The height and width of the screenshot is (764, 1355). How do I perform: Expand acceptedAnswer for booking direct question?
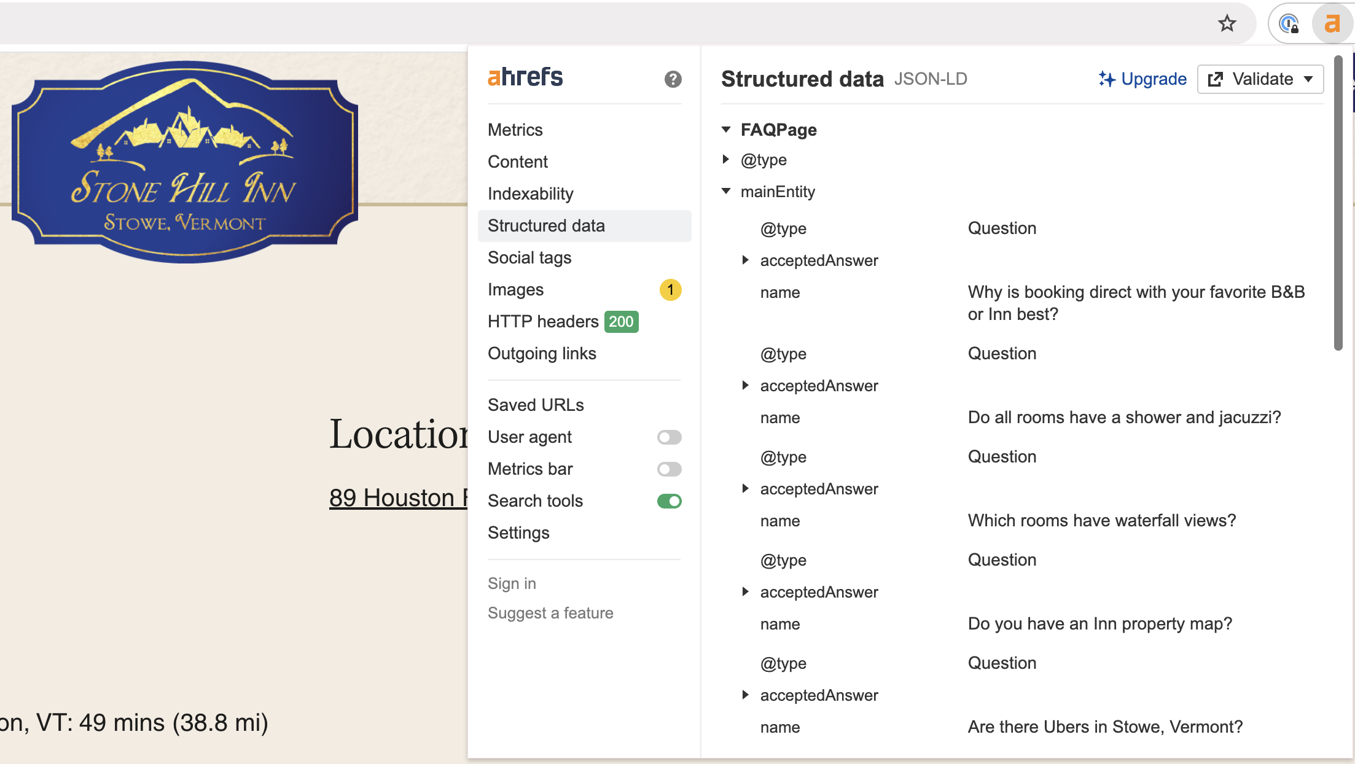[x=745, y=260]
